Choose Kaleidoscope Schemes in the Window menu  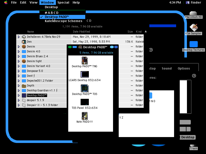(62, 21)
